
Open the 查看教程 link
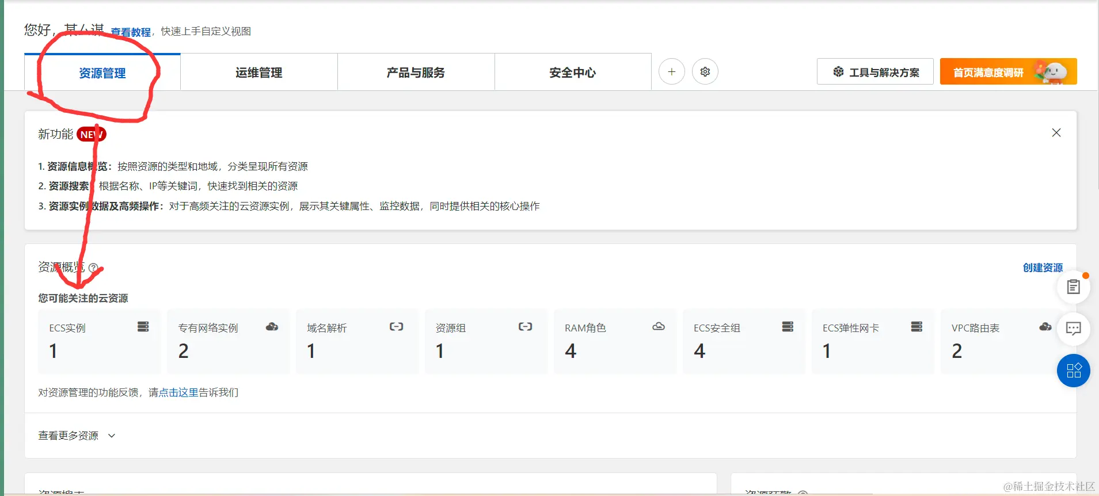click(131, 32)
